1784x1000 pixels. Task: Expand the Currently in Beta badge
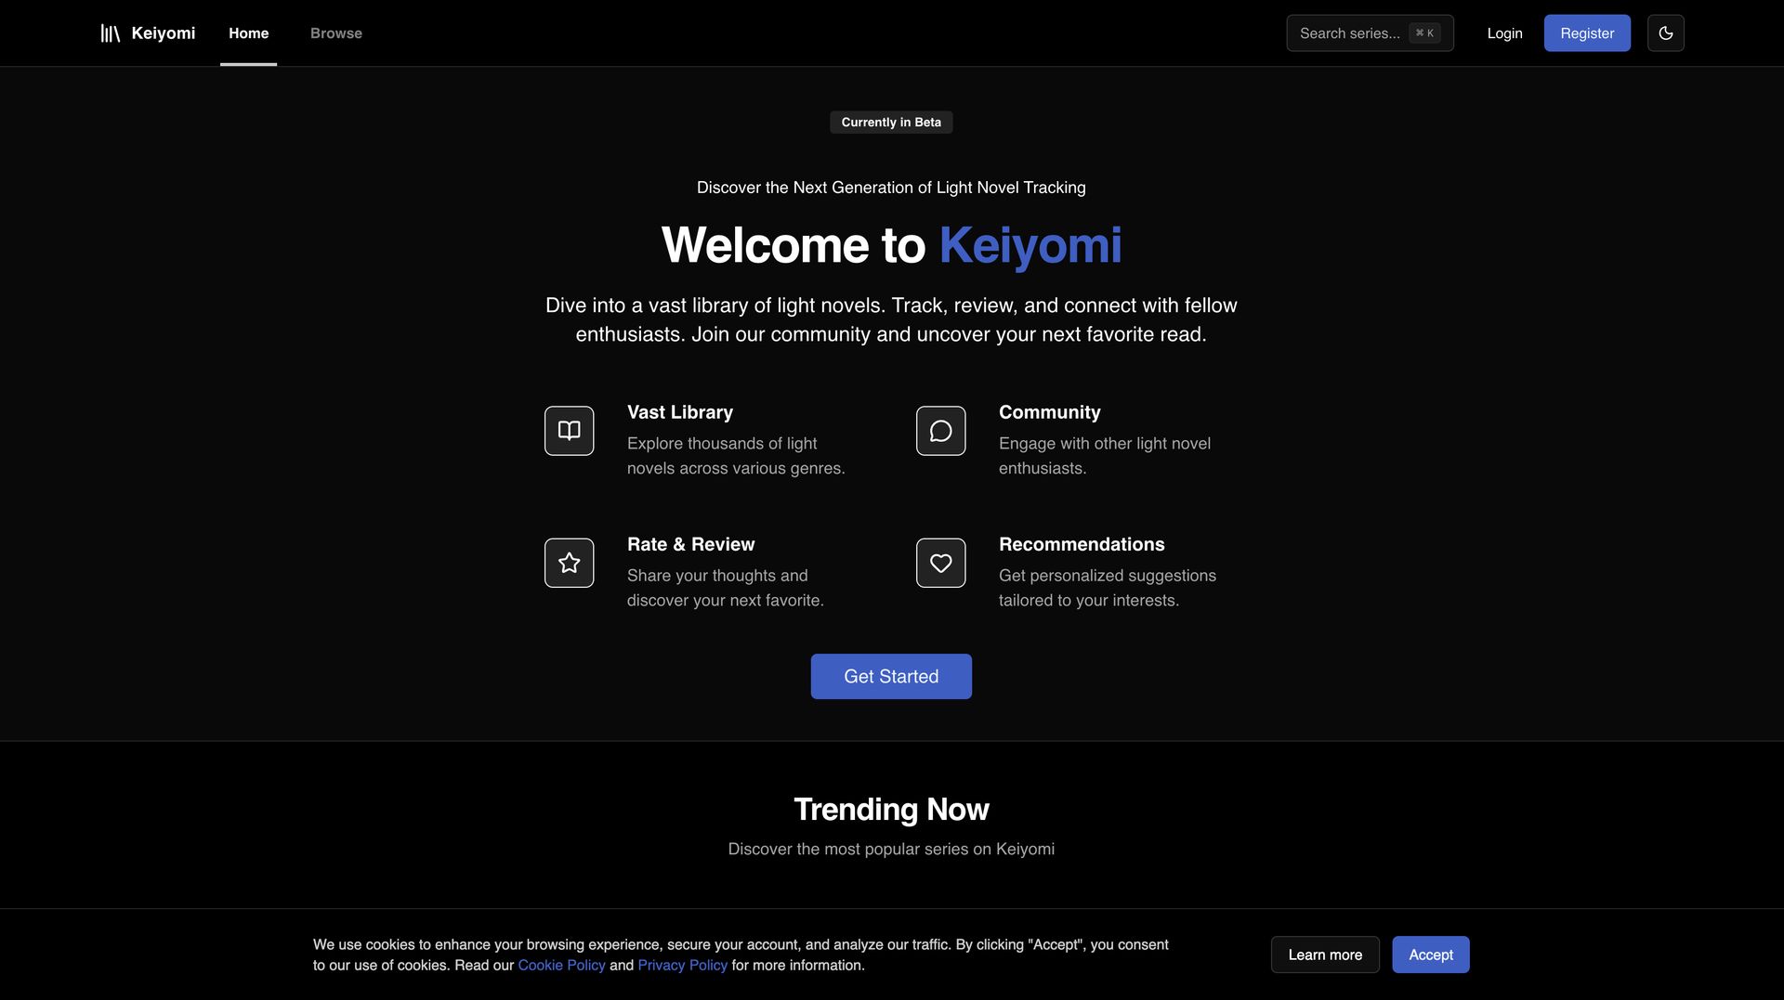point(890,122)
